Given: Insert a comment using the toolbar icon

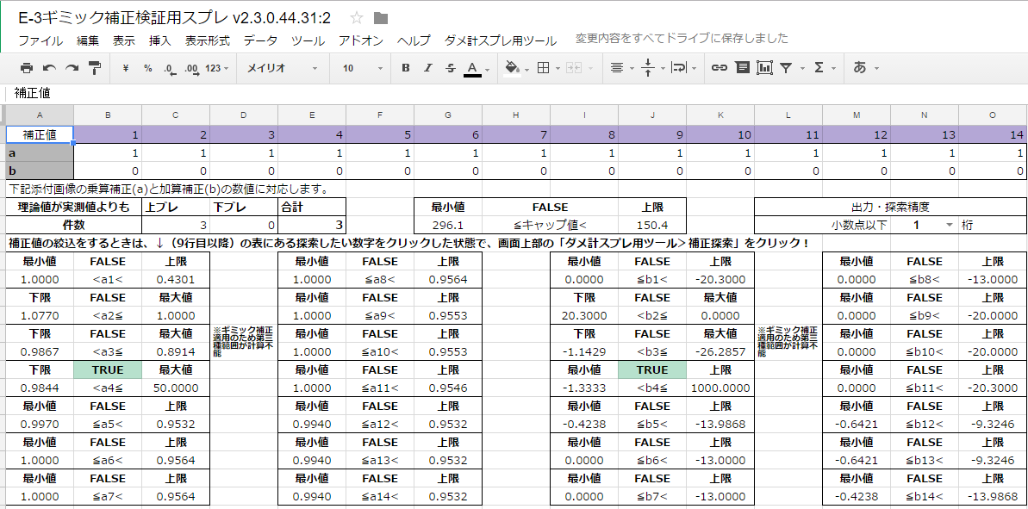Looking at the screenshot, I should [742, 68].
